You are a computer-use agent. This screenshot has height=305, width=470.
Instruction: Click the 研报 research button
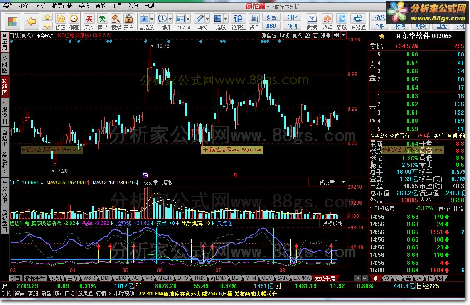292,17
